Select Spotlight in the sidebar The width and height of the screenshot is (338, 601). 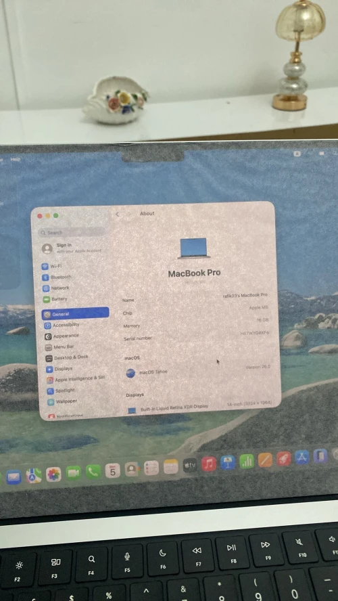61,391
